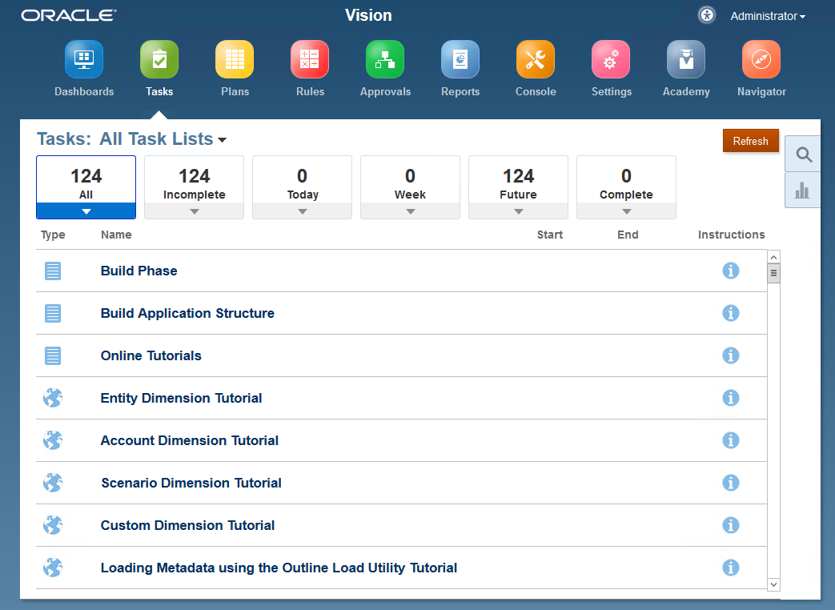Open the Administrator user menu

click(768, 16)
